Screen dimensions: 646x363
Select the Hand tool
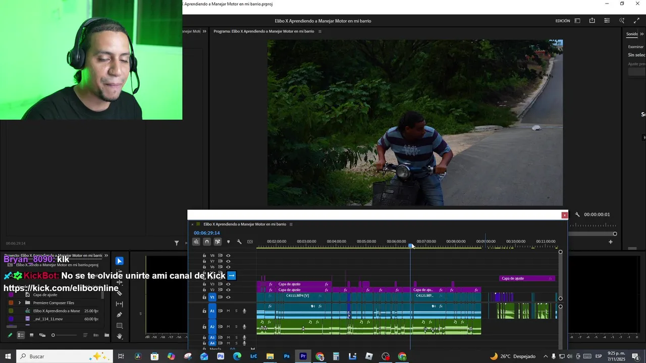point(119,336)
